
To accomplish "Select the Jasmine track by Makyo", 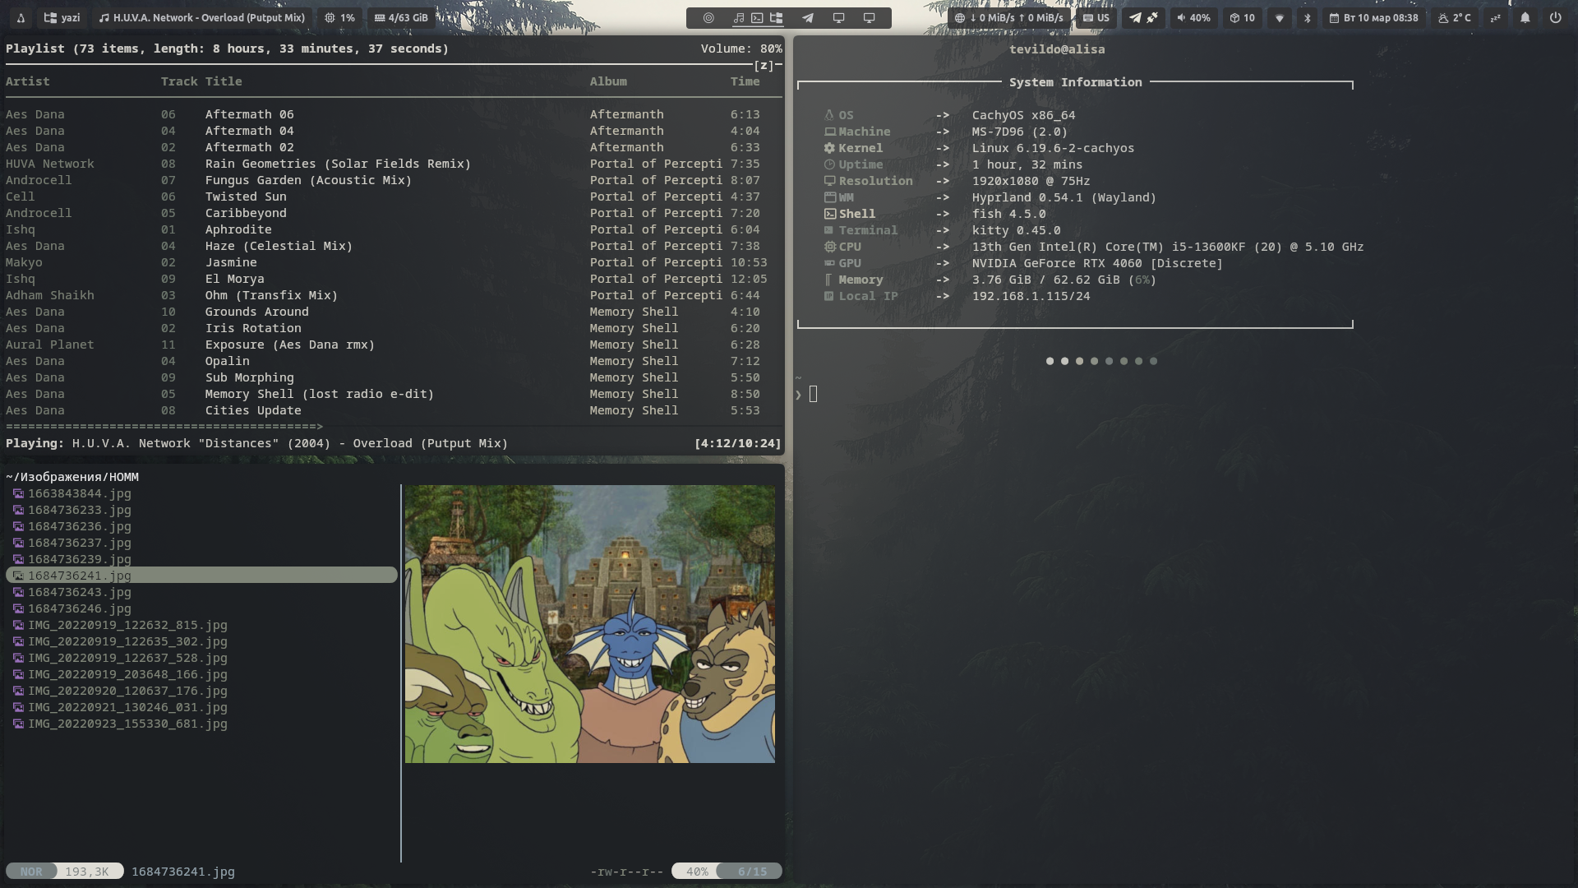I will [x=231, y=262].
